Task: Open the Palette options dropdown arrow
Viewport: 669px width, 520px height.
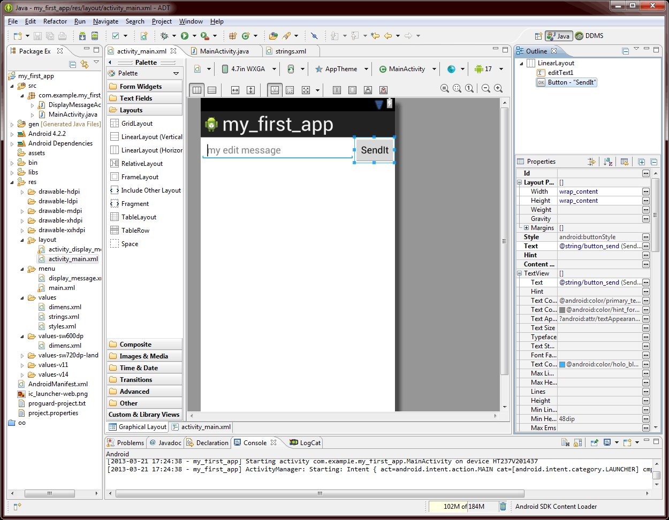Action: pyautogui.click(x=176, y=73)
